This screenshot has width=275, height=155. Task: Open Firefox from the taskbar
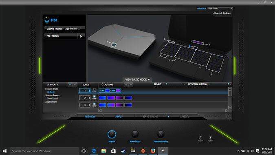153,151
